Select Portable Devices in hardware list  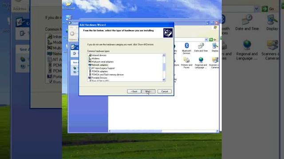tap(98, 78)
